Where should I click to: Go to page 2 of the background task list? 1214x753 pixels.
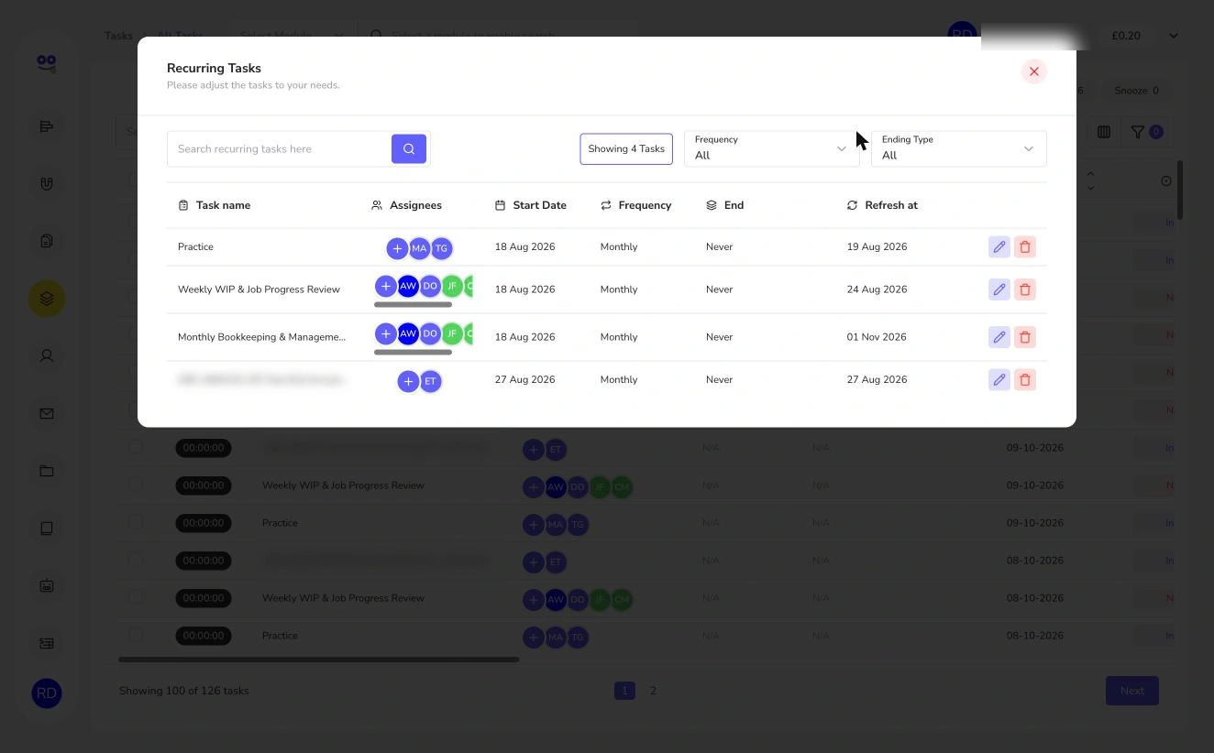(x=653, y=691)
